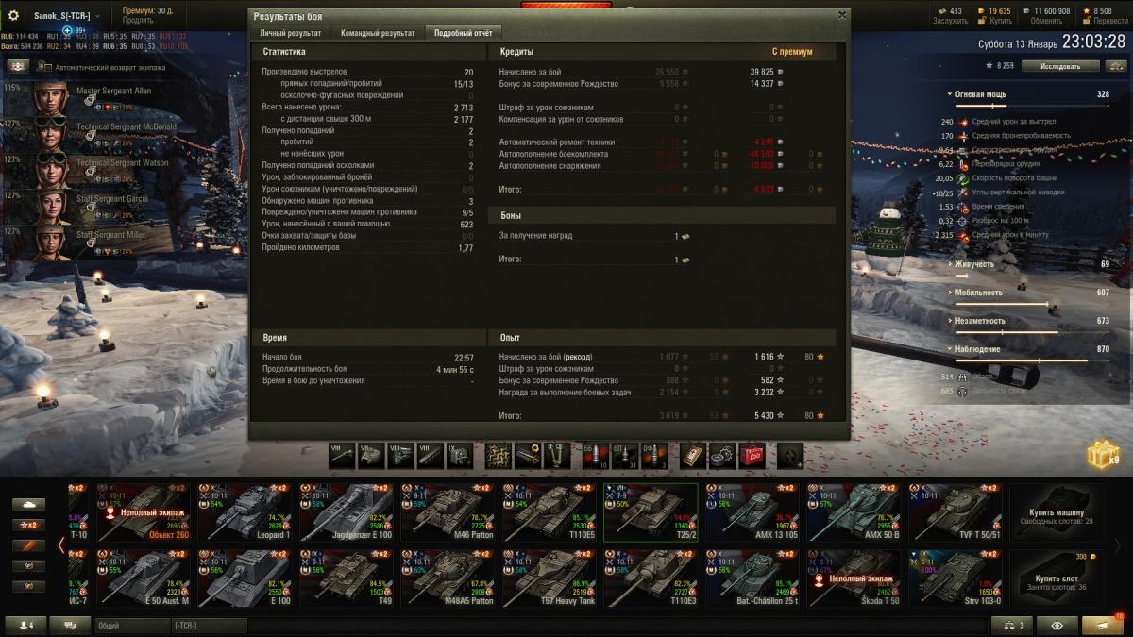Open the binocular telescope equipment slot
Screen dimensions: 1133x637
557,455
